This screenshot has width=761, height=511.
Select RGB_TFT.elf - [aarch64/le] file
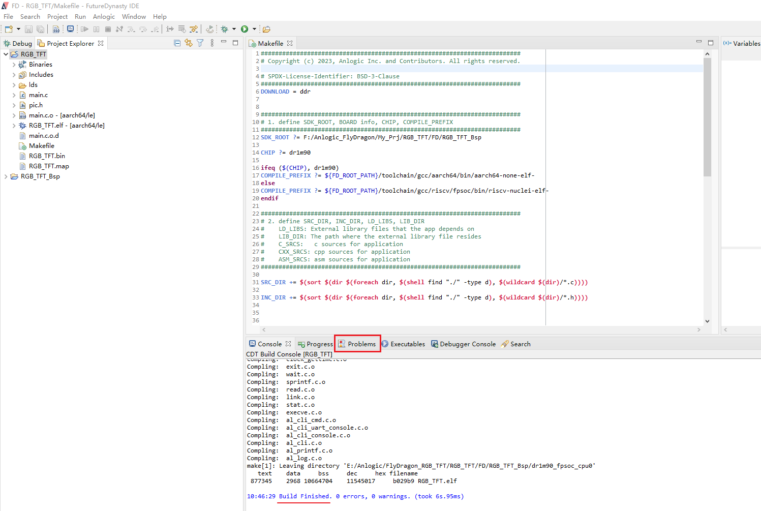coord(67,126)
